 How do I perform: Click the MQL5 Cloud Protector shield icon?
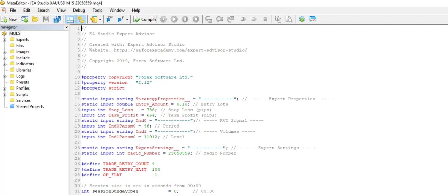302,19
